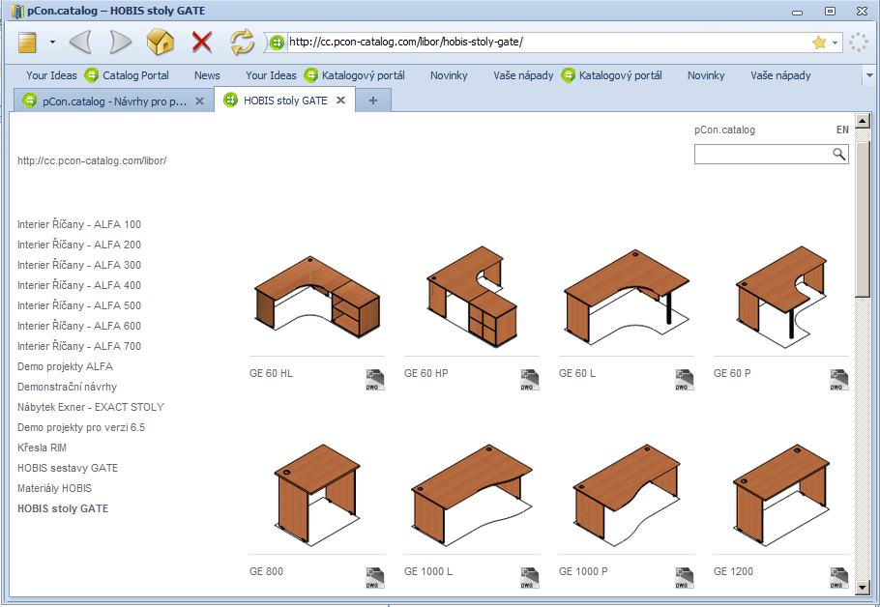This screenshot has height=607, width=880.
Task: Open Nábytek Exner - EXACT STOLY
Action: [x=91, y=407]
